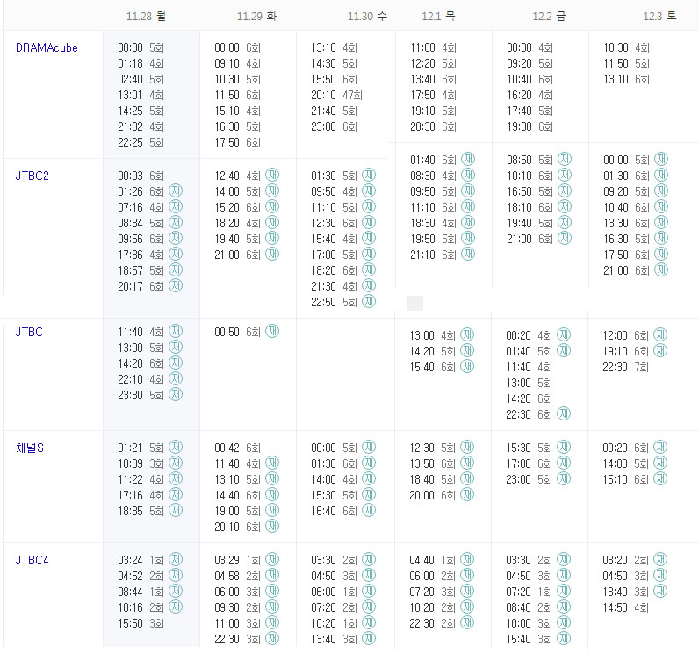Select JTBC 12.2 entry 14:20 6회
This screenshot has height=653, width=699.
click(530, 398)
